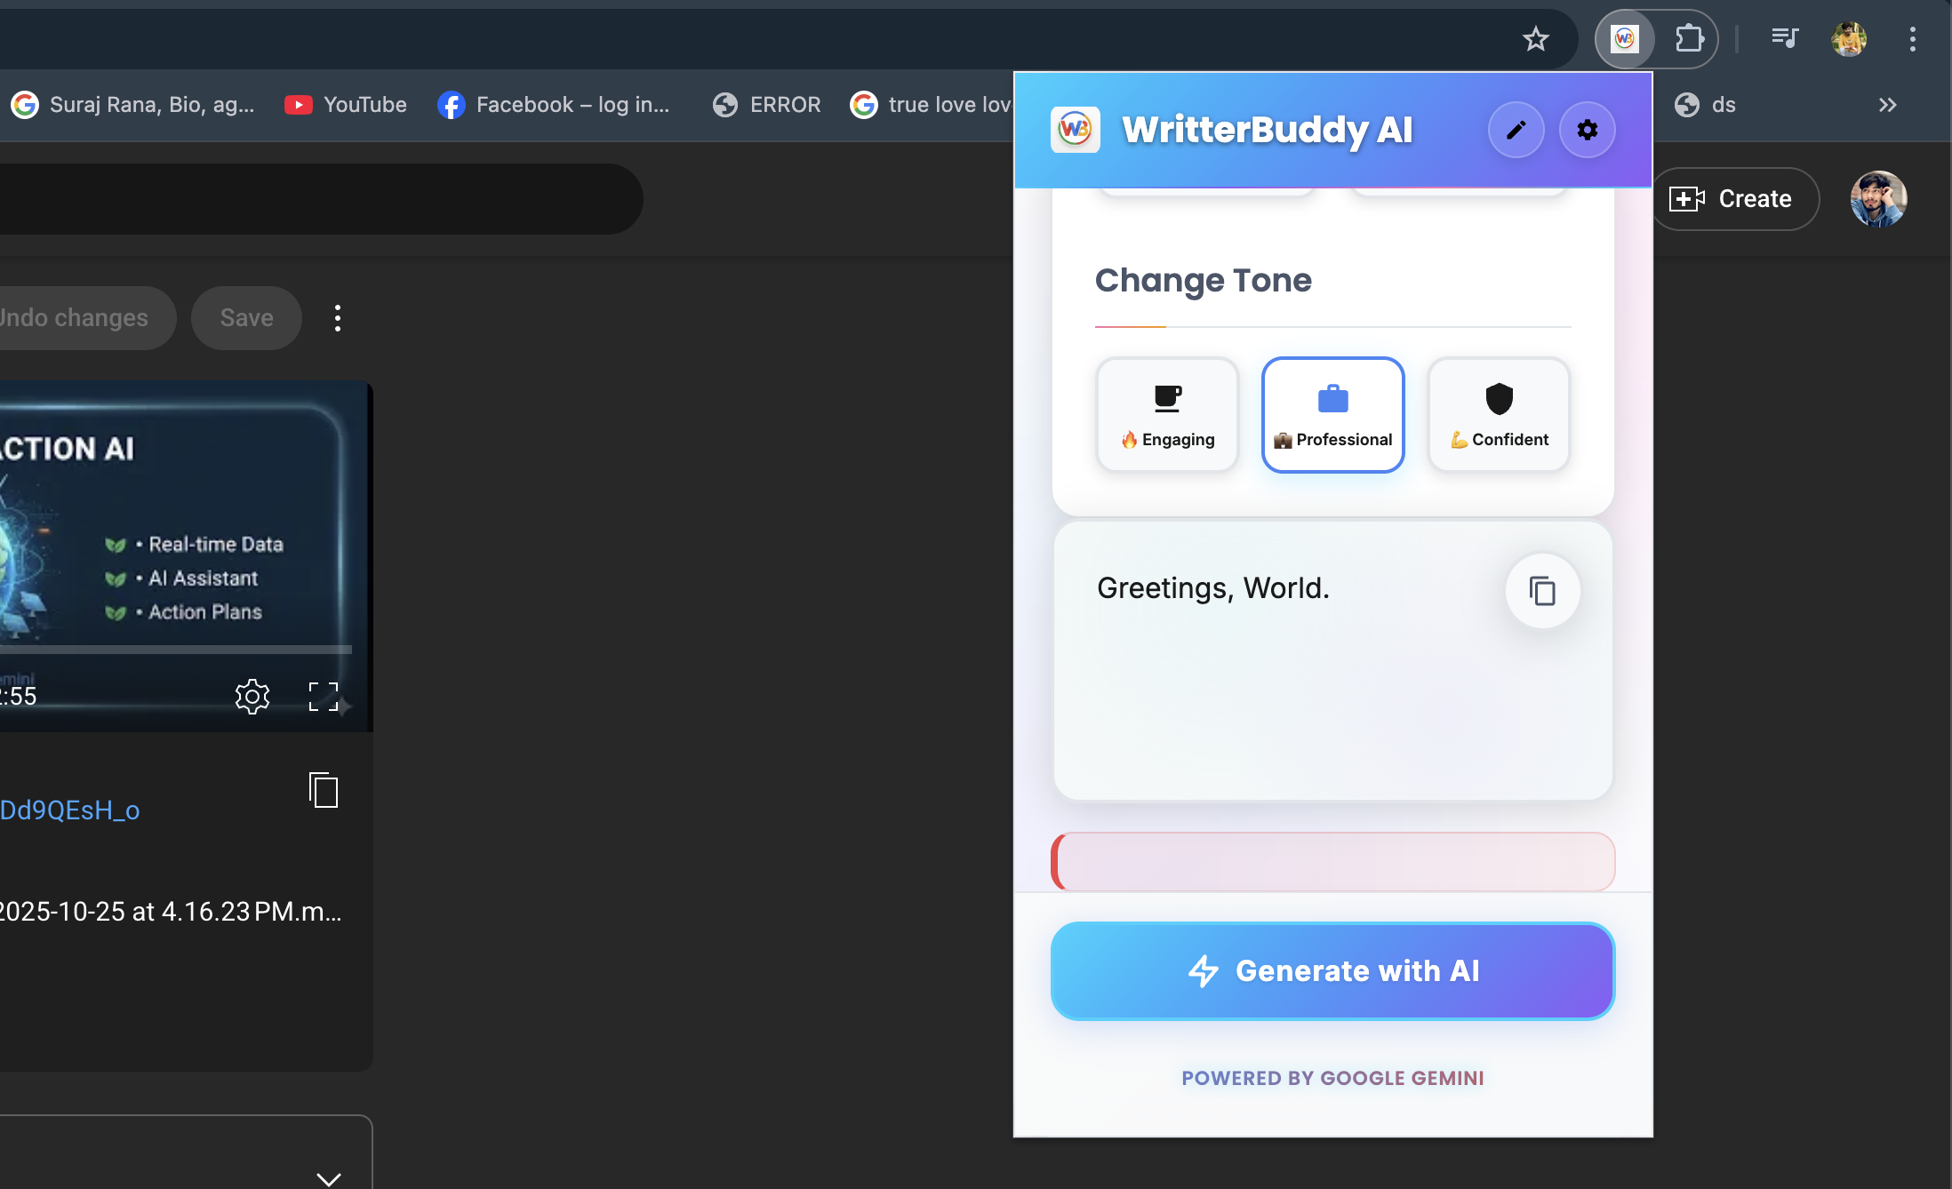This screenshot has width=1952, height=1189.
Task: Copy the video link Dd9QEsH_o
Action: pyautogui.click(x=324, y=790)
